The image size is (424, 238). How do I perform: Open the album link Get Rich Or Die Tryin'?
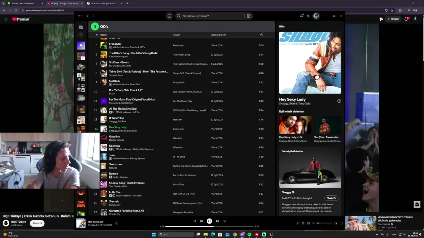tap(184, 194)
